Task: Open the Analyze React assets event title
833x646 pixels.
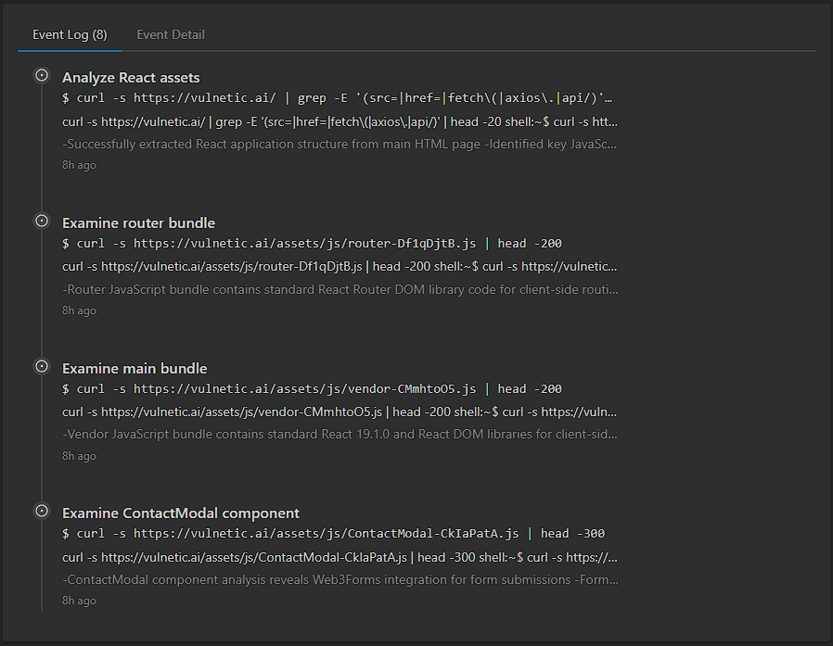Action: (131, 78)
